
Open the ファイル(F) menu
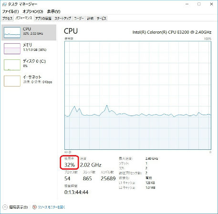pos(10,11)
